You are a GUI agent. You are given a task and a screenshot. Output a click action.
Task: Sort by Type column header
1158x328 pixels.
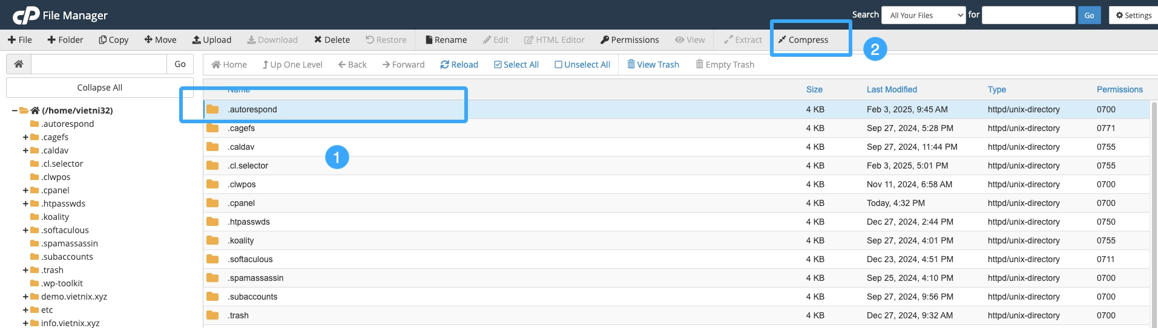pyautogui.click(x=997, y=89)
